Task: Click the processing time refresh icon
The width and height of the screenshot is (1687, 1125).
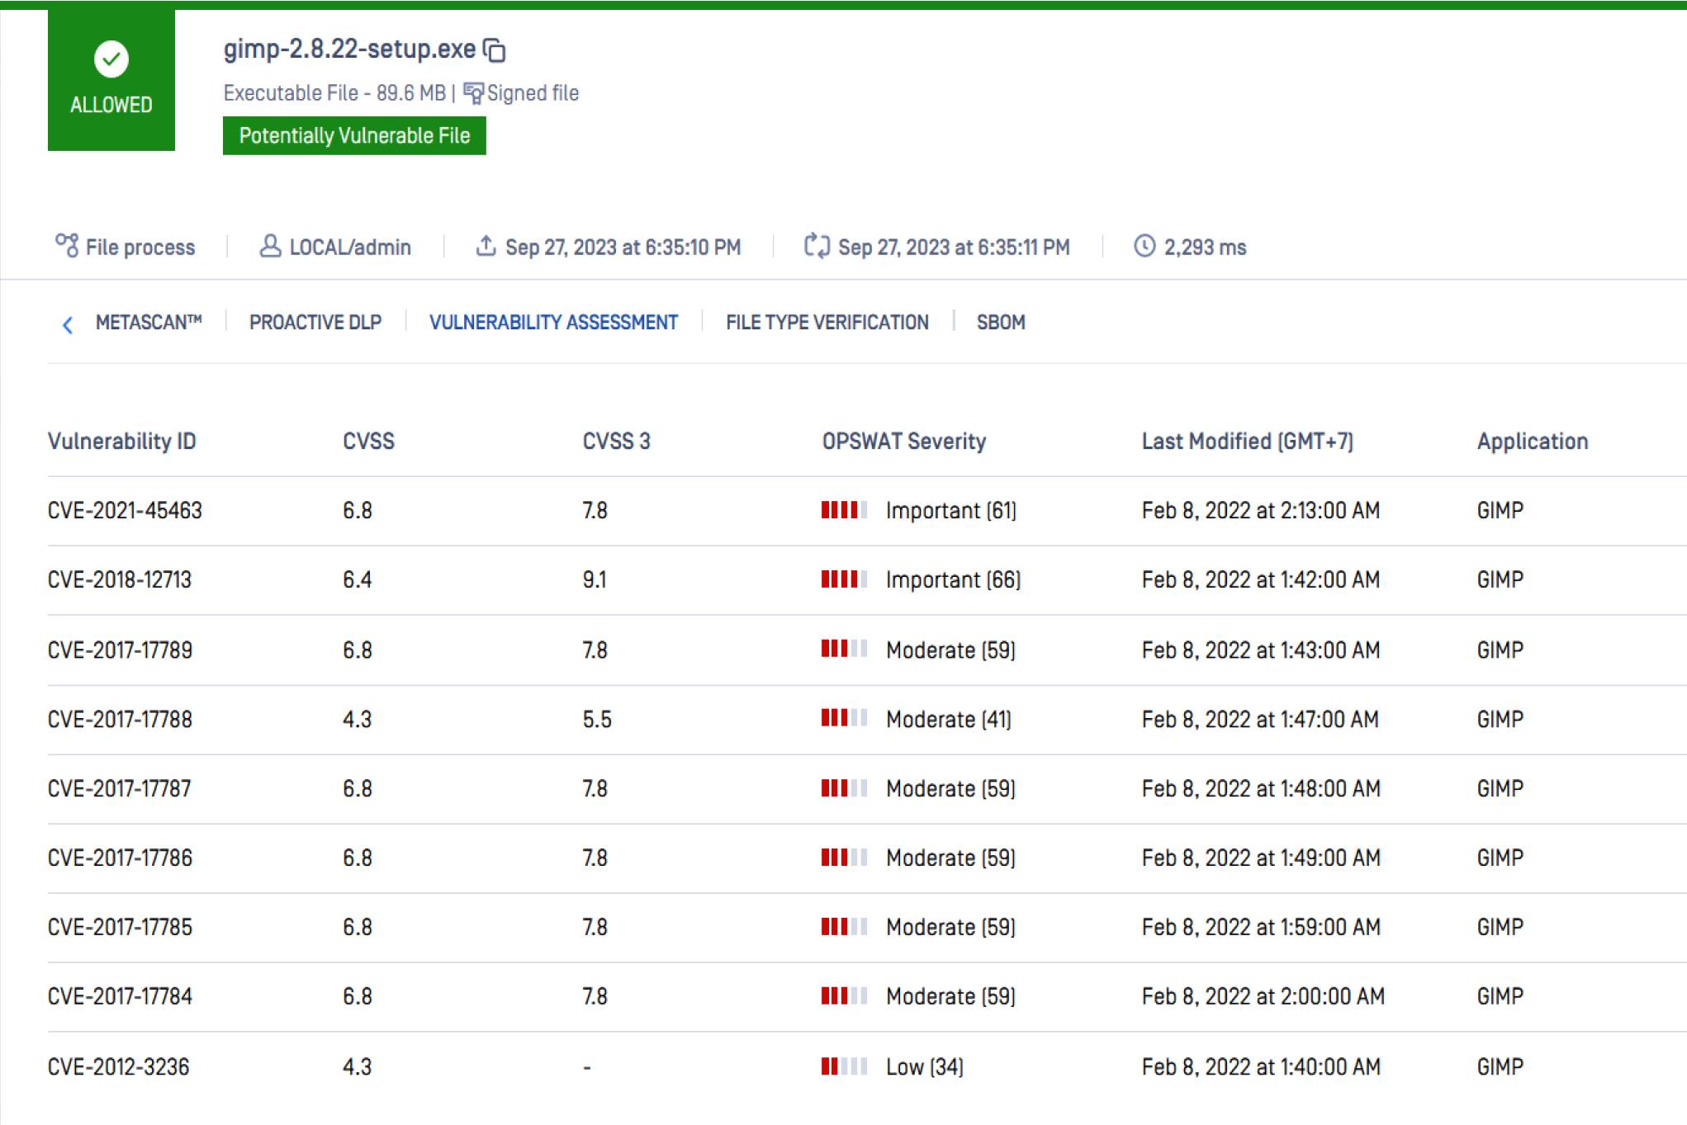Action: 817,246
